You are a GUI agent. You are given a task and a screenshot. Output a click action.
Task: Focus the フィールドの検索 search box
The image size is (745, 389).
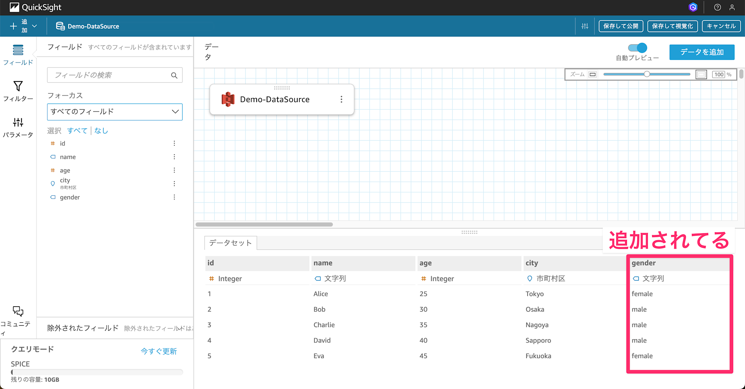coord(115,75)
